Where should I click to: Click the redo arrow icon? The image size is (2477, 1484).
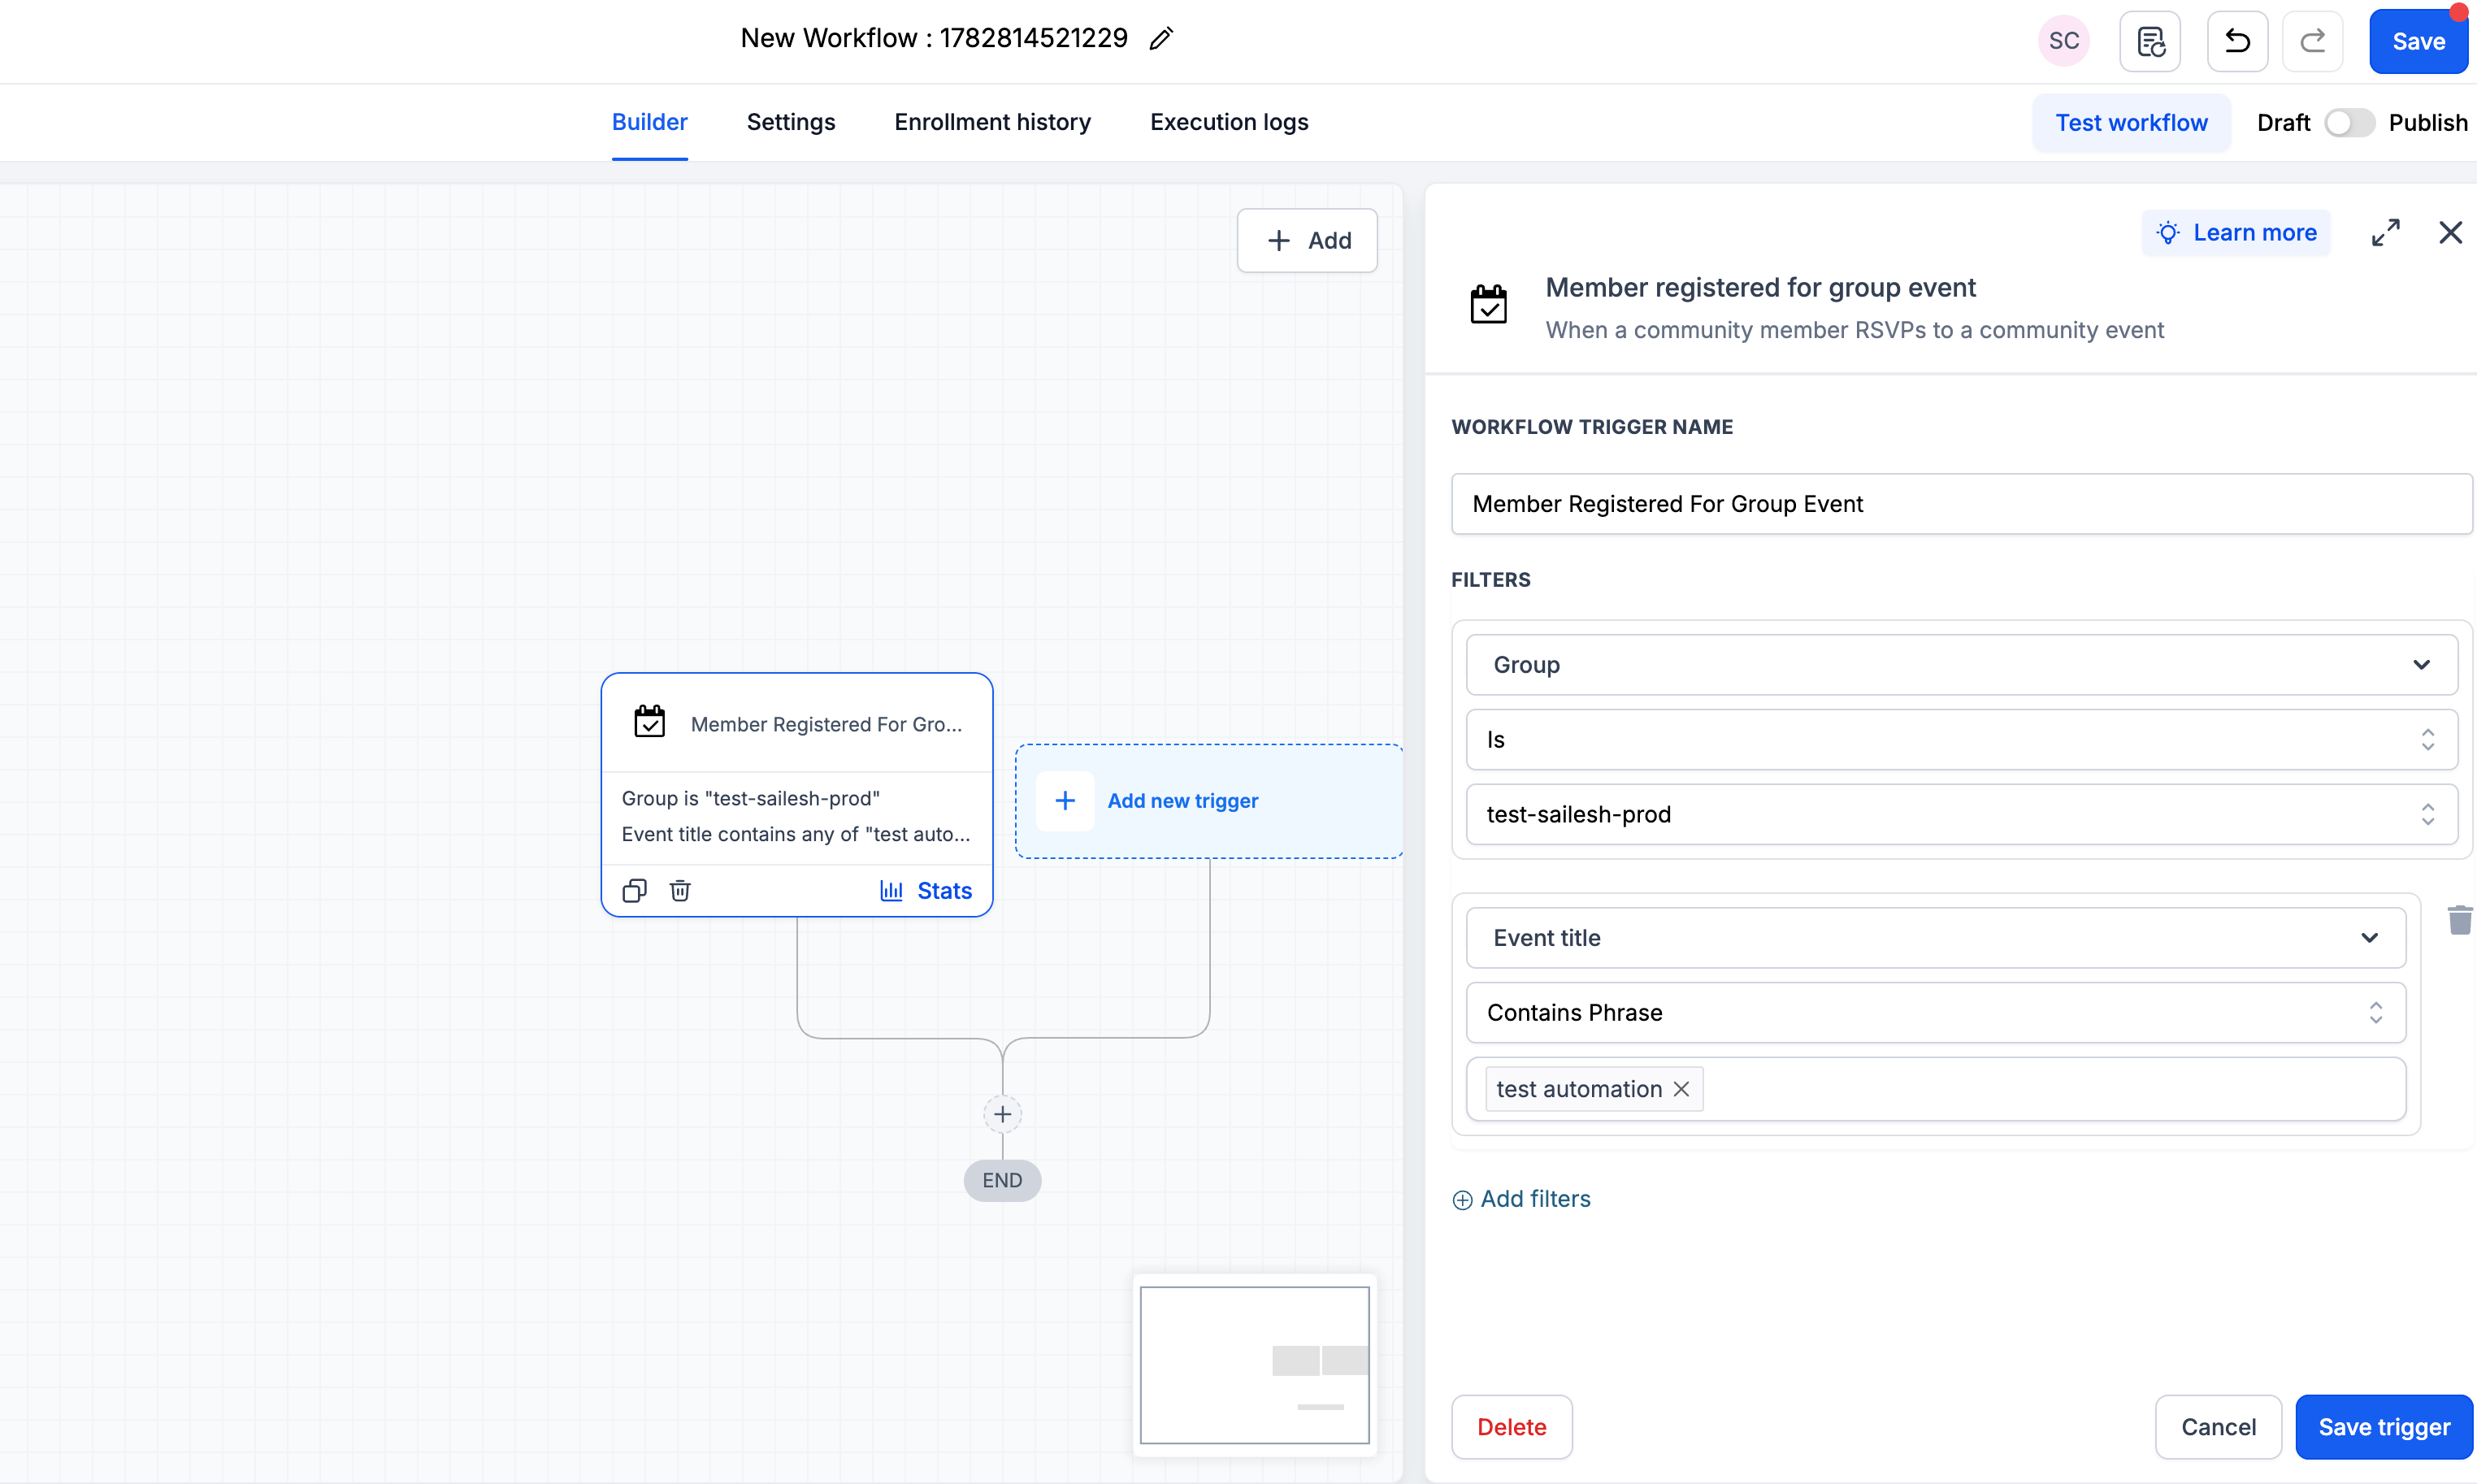tap(2312, 41)
